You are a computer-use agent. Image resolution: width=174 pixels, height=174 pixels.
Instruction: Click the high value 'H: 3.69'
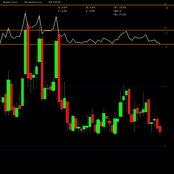point(90,8)
